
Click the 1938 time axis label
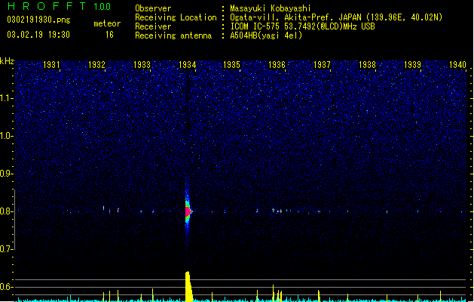[367, 65]
